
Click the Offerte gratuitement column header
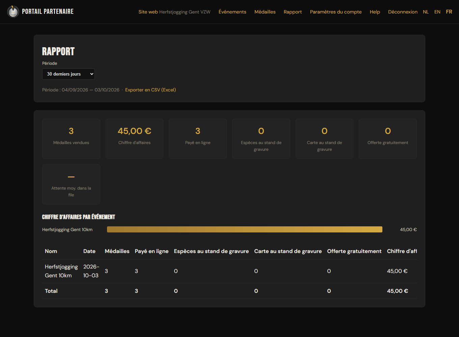coord(354,251)
